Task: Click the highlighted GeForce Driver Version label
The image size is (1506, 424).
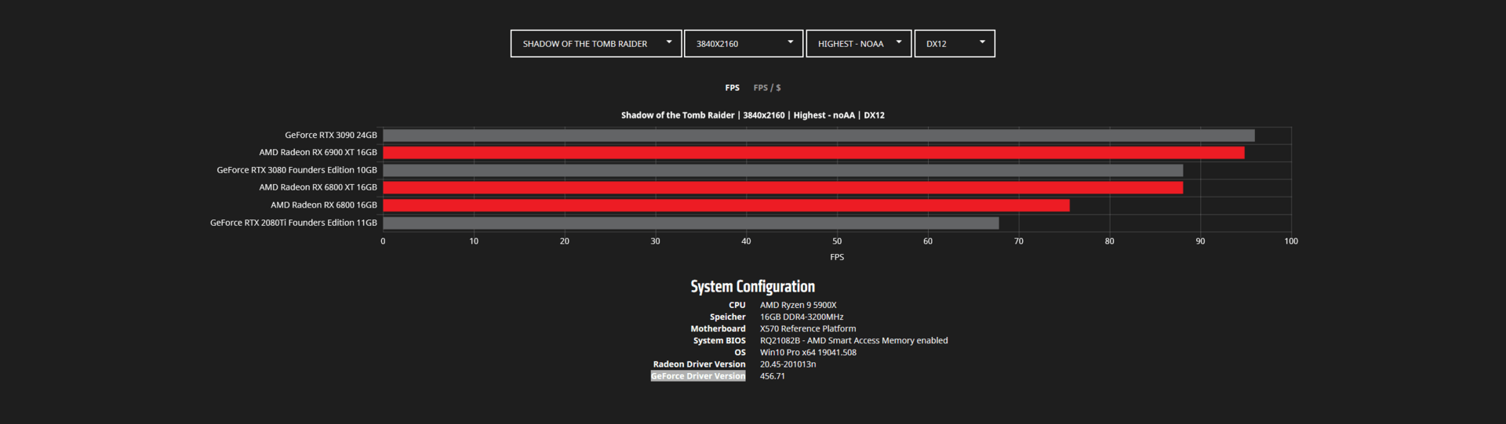Action: (698, 376)
